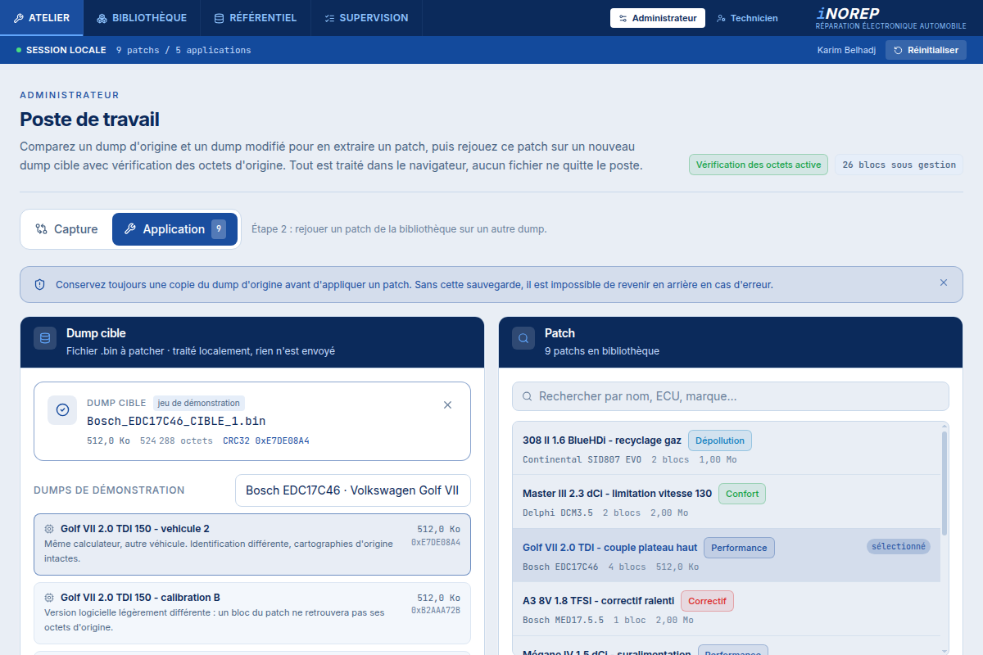Select patch A3 8V 1.8 TFSI correctif ralenti

coord(727,608)
